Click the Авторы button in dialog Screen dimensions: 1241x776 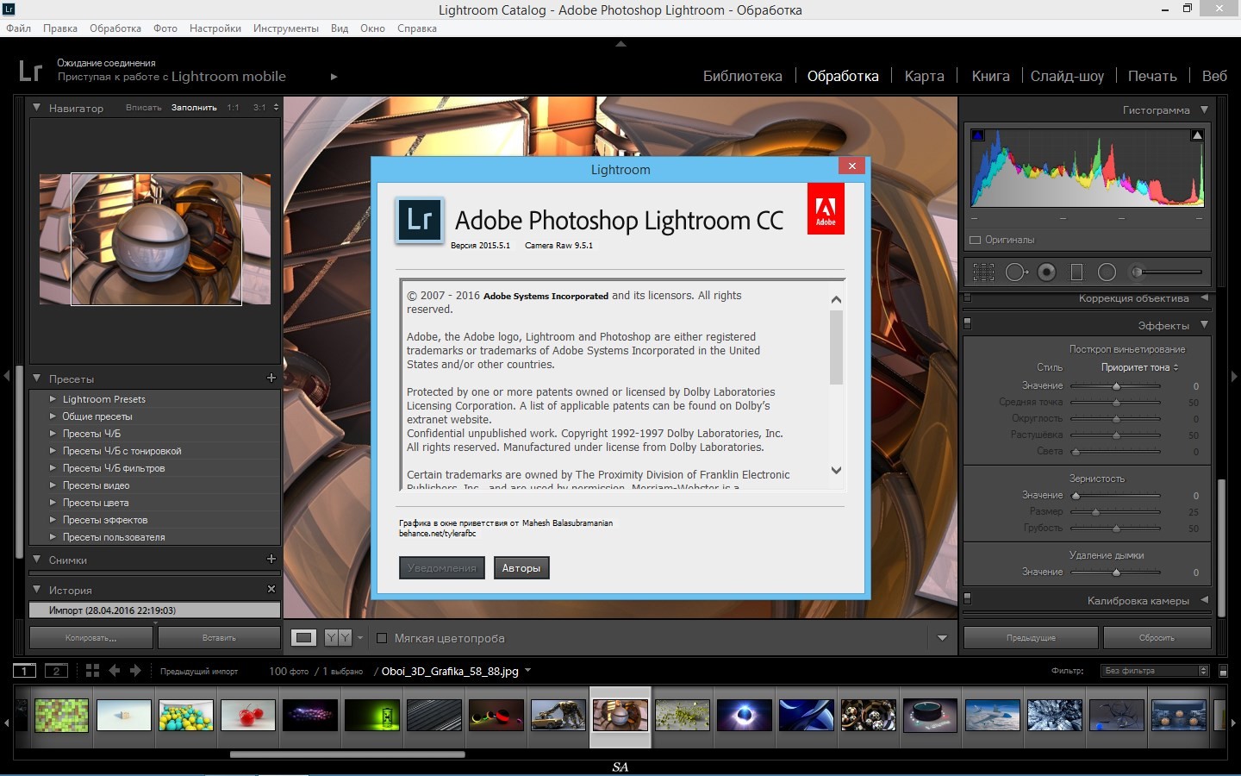click(x=521, y=568)
